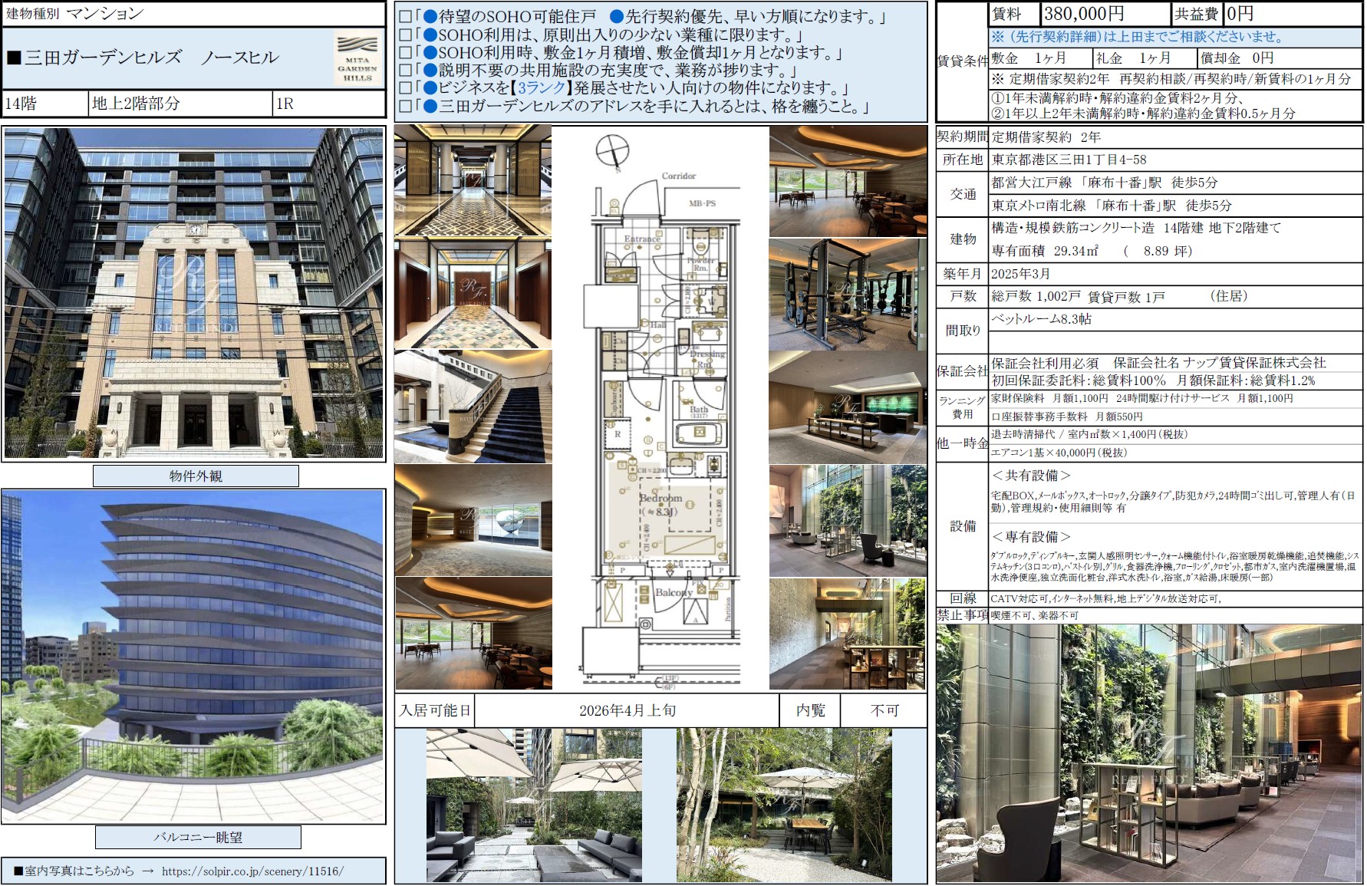Click the bathtub symbol in the floor plan
The height and width of the screenshot is (886, 1367).
pos(698,432)
